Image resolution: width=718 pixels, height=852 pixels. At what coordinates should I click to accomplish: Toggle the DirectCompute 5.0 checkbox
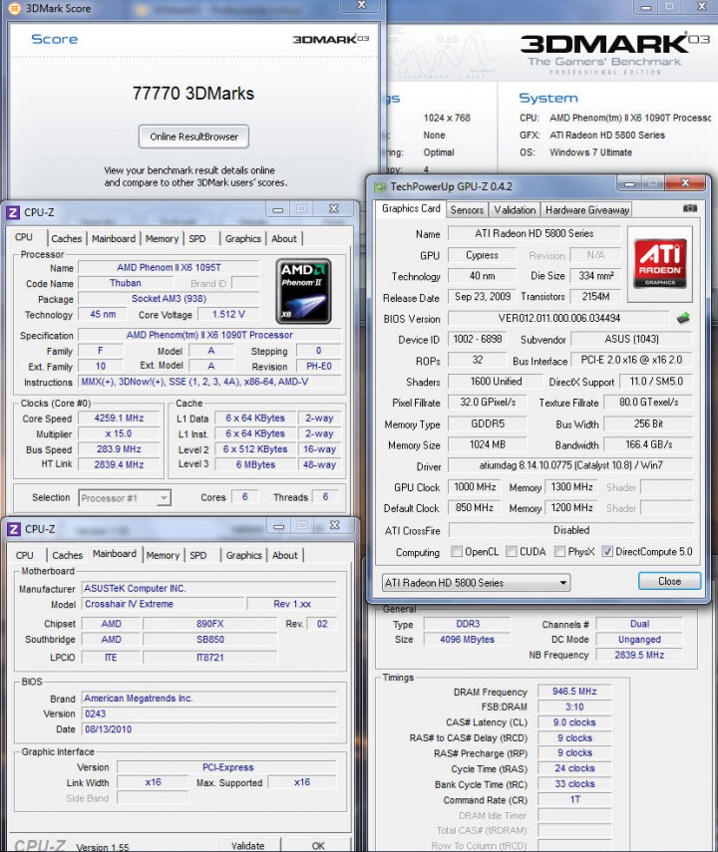[607, 551]
